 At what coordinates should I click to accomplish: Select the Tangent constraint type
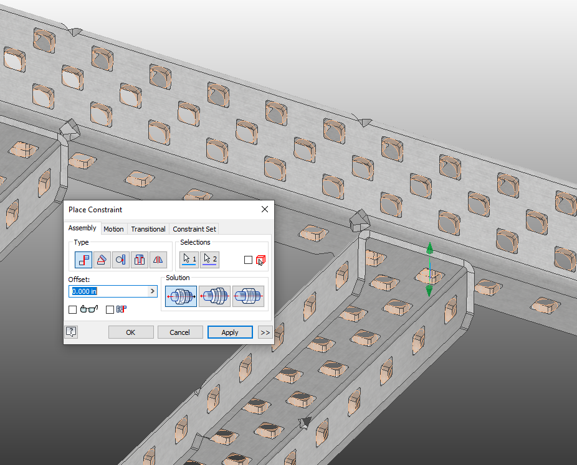click(x=121, y=260)
